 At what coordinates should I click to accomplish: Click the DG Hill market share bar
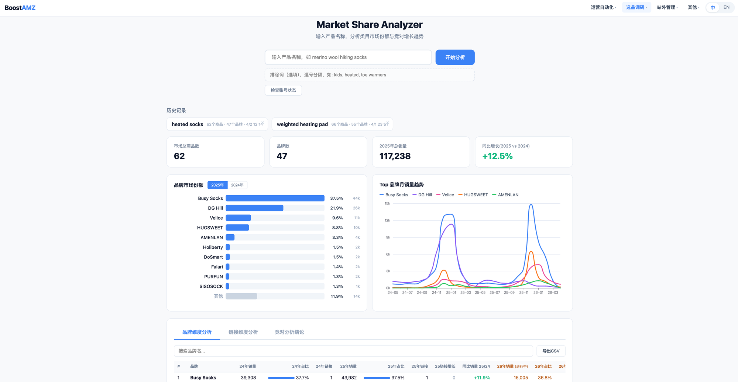[254, 208]
